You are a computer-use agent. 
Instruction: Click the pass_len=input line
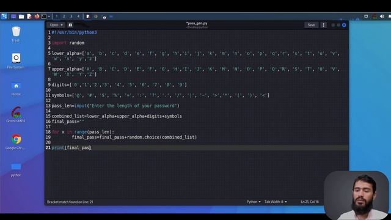click(x=115, y=106)
